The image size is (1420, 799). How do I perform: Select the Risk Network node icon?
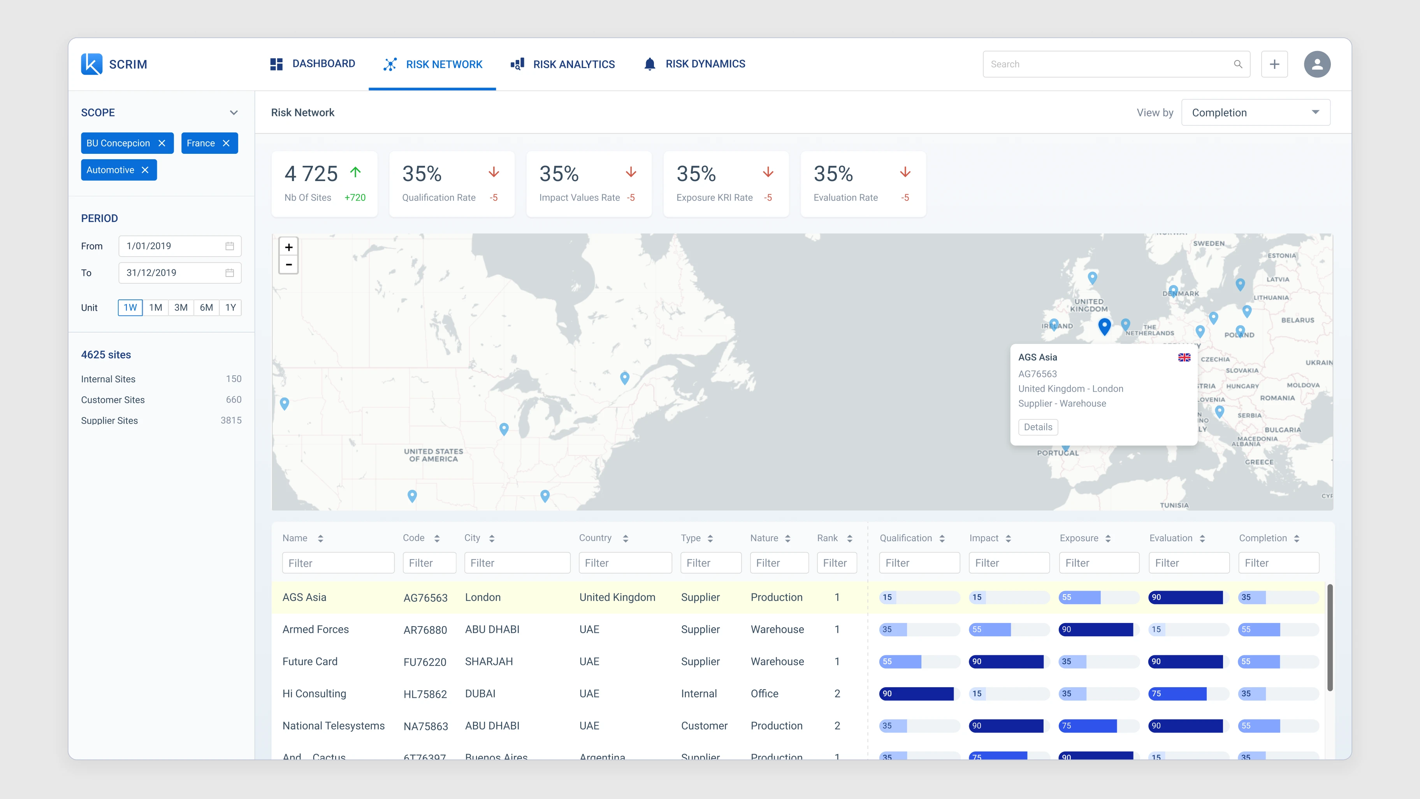click(390, 63)
